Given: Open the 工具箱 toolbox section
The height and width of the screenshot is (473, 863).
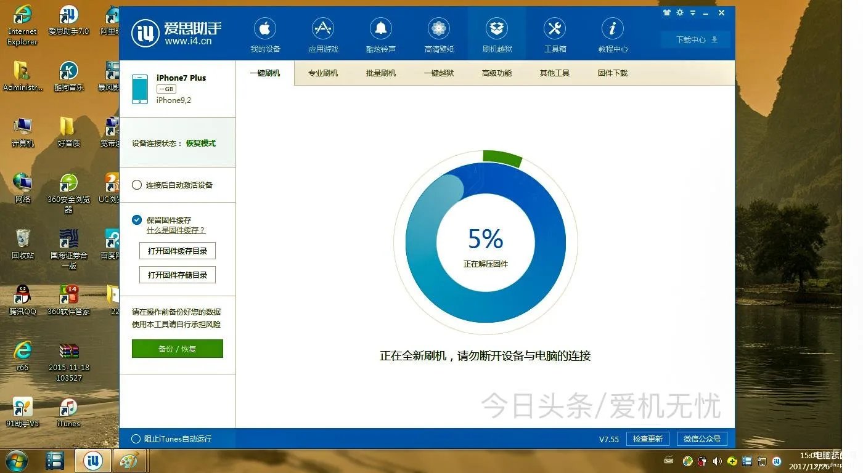Looking at the screenshot, I should coord(554,34).
